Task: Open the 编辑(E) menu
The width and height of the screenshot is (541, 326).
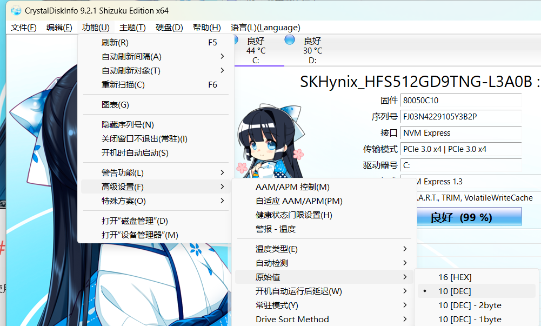Action: [59, 27]
